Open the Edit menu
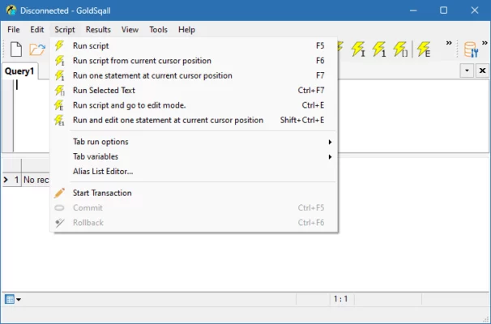The height and width of the screenshot is (324, 491). [37, 29]
